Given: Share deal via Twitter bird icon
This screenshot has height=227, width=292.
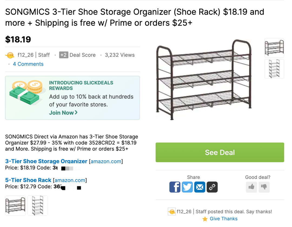Looking at the screenshot, I should point(187,187).
